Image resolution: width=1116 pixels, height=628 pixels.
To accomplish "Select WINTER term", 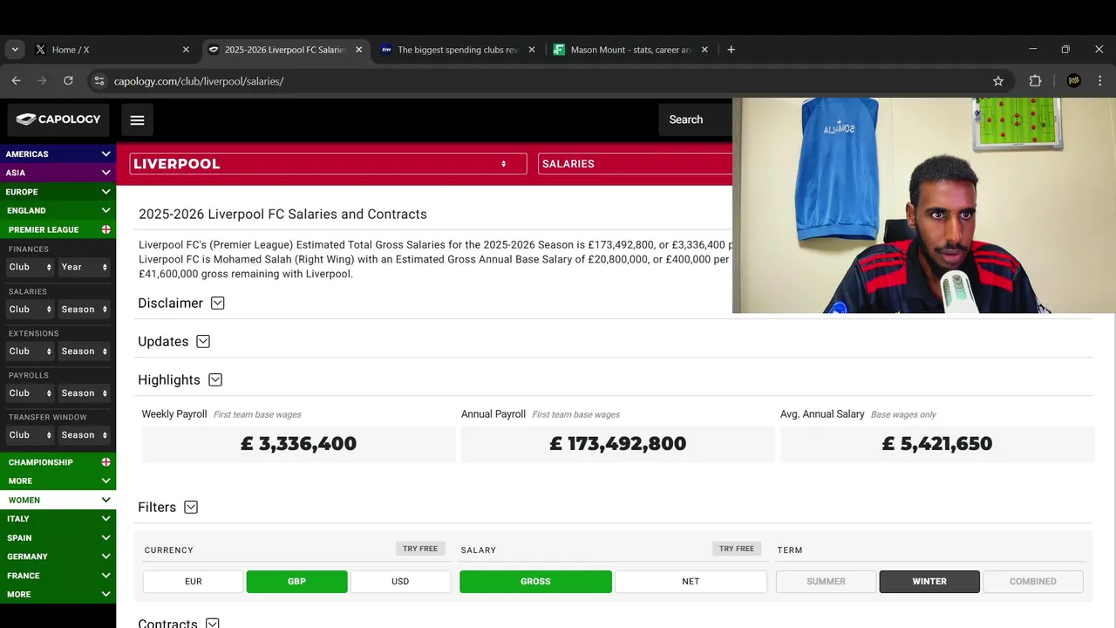I will click(929, 581).
